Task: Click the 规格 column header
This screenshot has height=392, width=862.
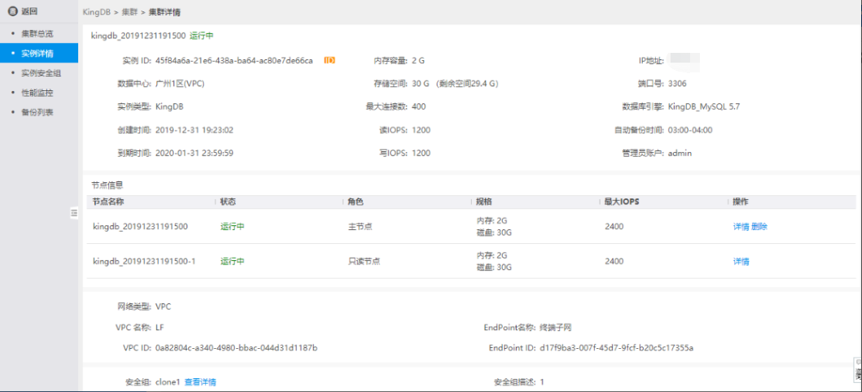Action: click(484, 202)
